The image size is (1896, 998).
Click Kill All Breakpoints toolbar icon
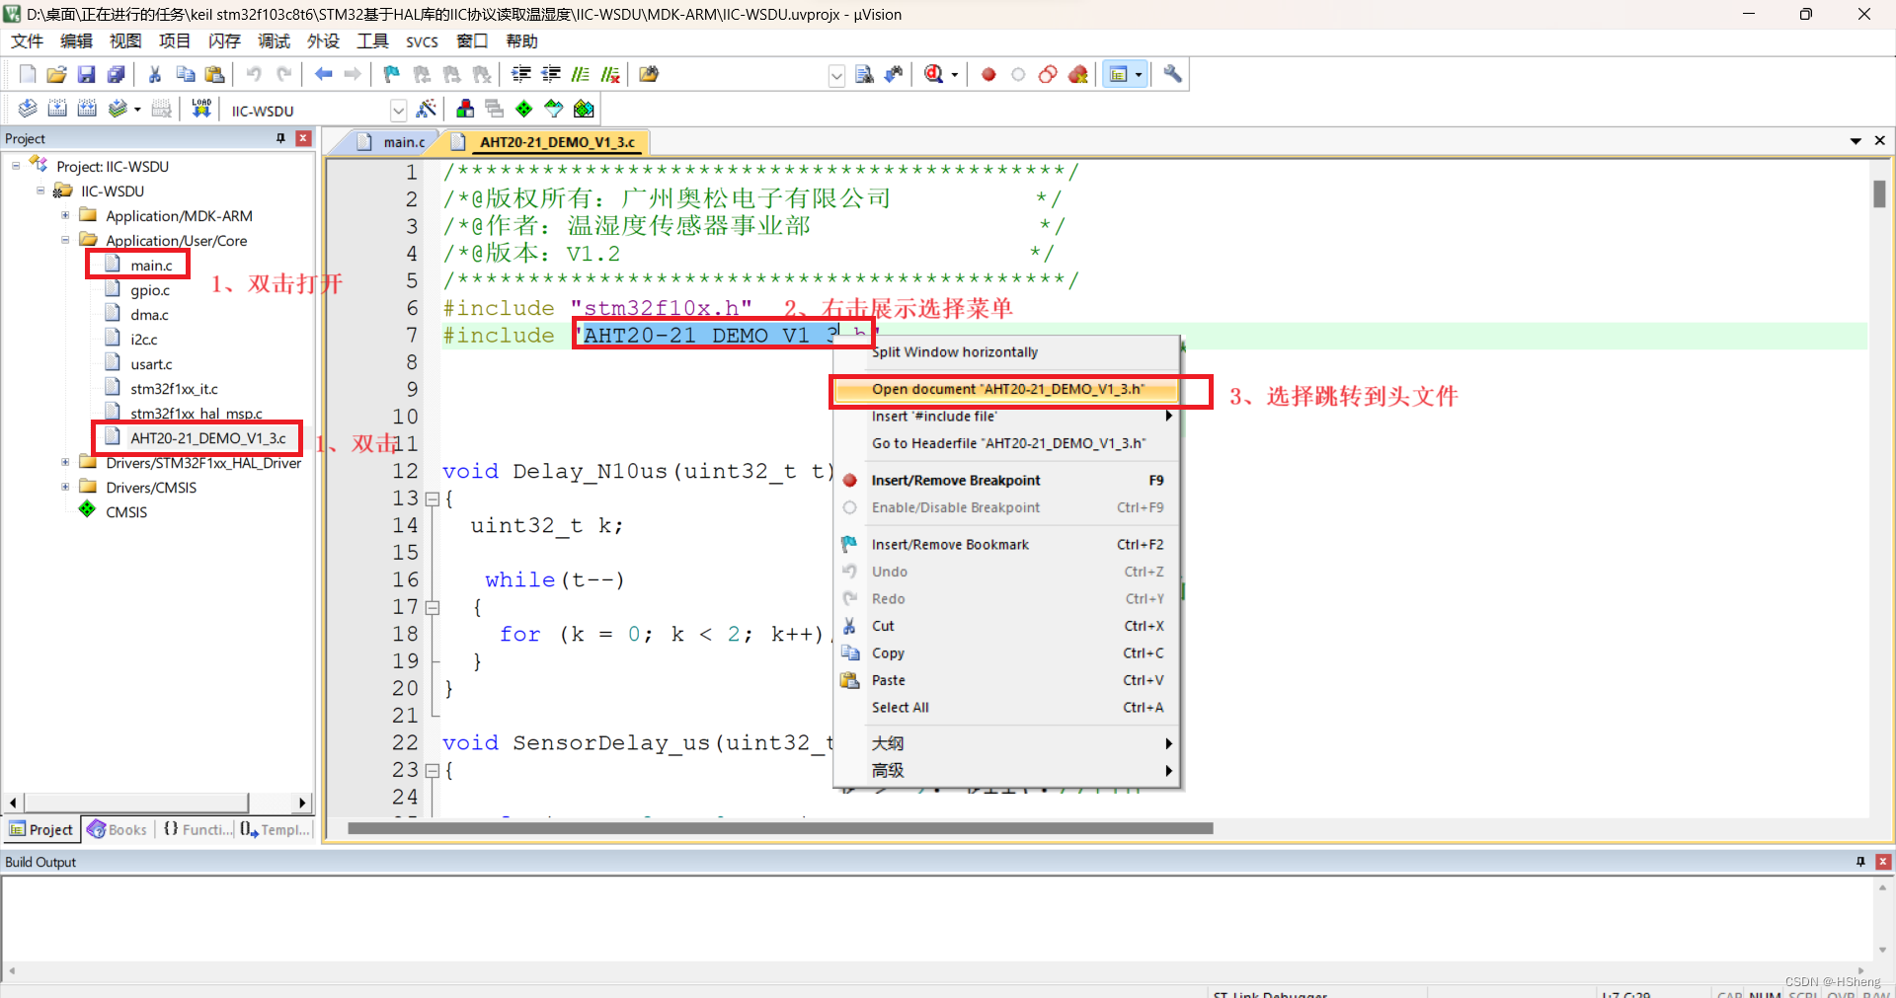pos(1077,74)
